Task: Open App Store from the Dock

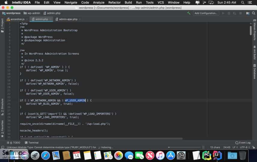Action: coord(171,155)
